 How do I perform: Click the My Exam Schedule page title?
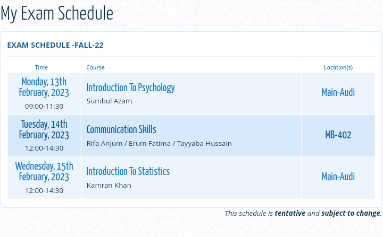click(x=57, y=13)
